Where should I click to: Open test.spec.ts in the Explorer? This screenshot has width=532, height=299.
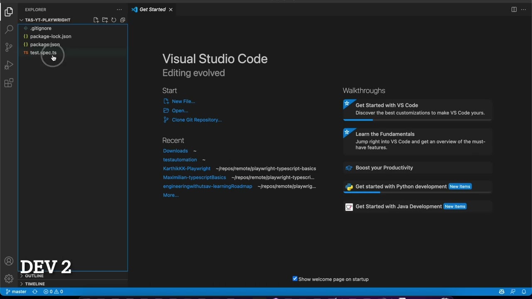pyautogui.click(x=43, y=53)
